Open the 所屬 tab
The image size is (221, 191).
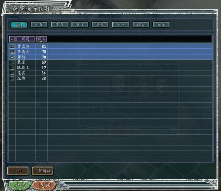[39, 25]
